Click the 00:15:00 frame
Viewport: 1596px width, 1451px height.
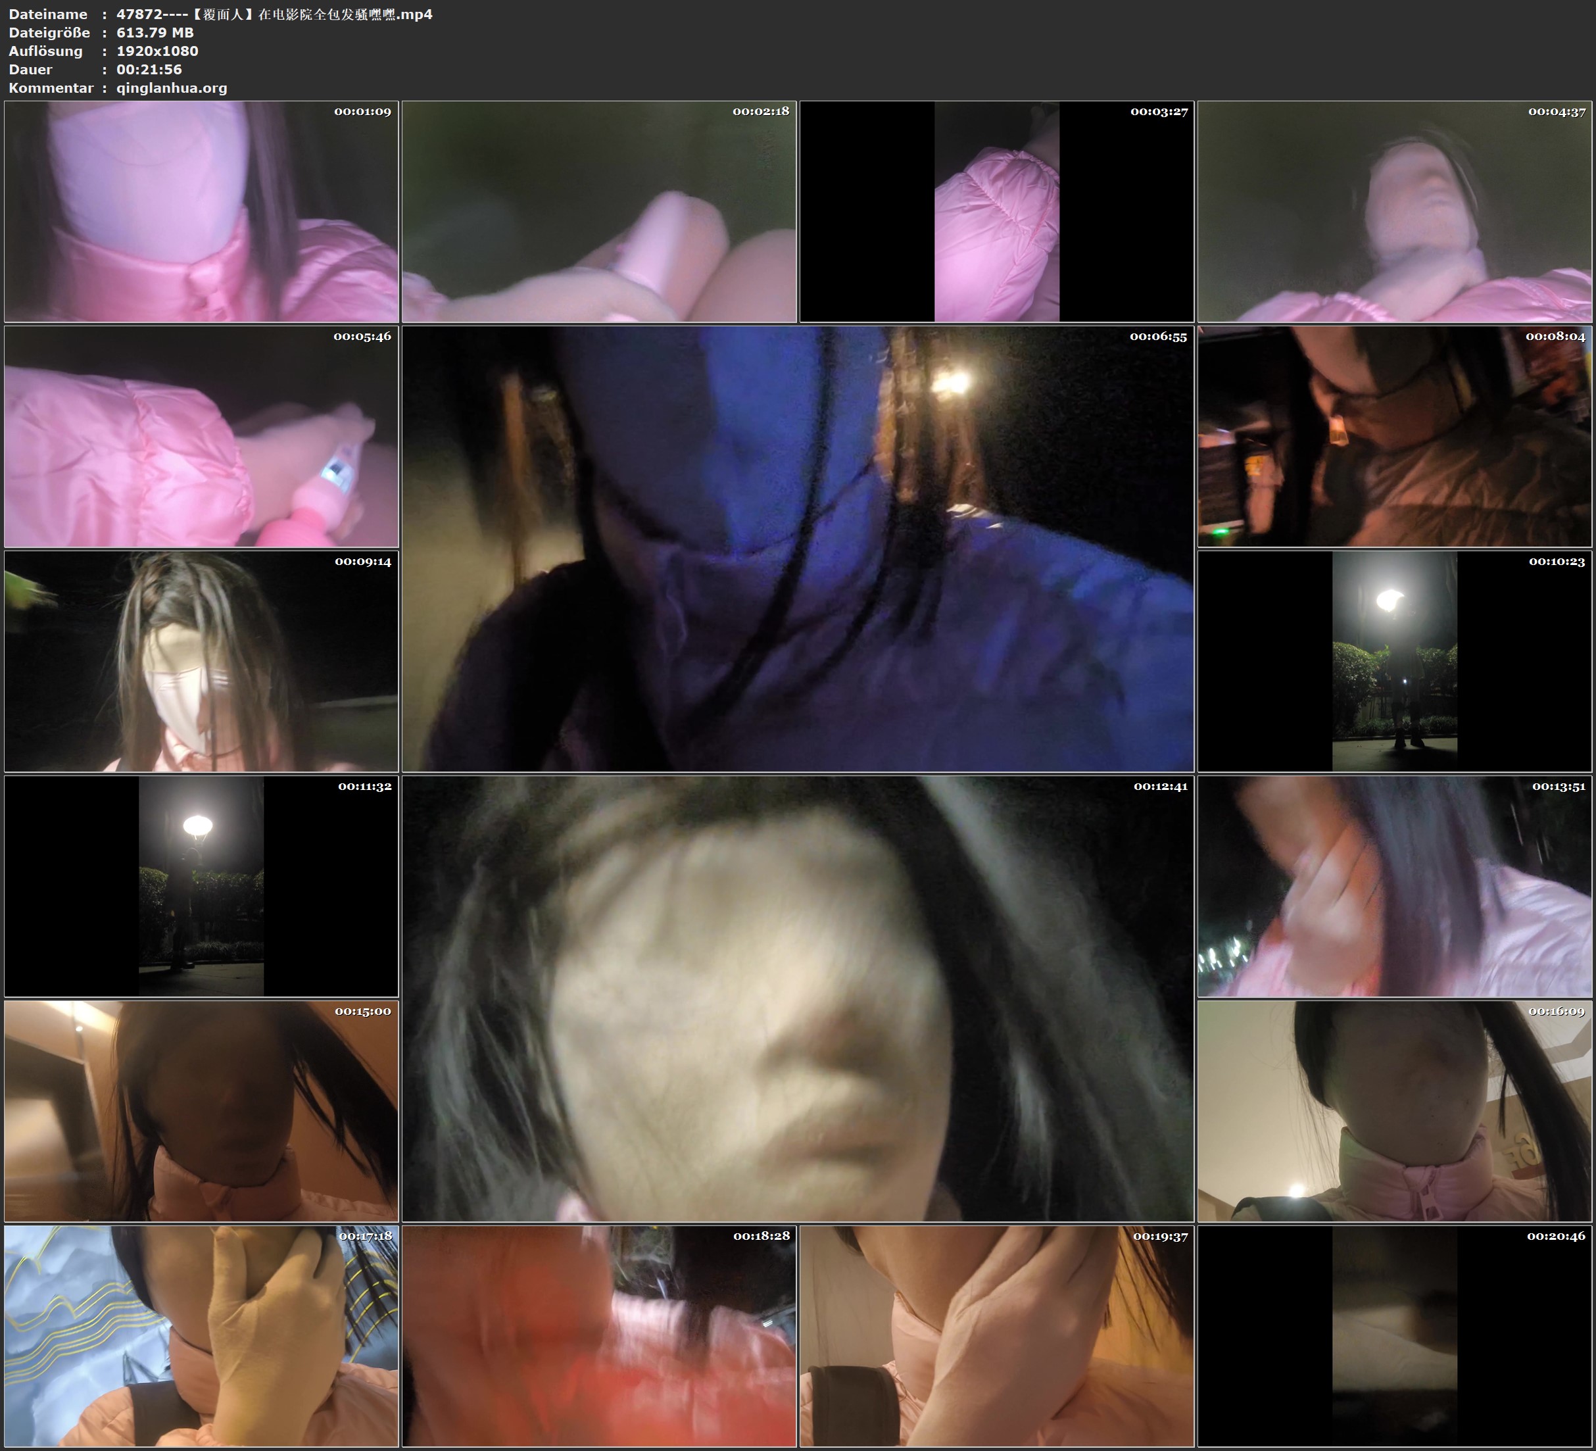coord(201,1111)
